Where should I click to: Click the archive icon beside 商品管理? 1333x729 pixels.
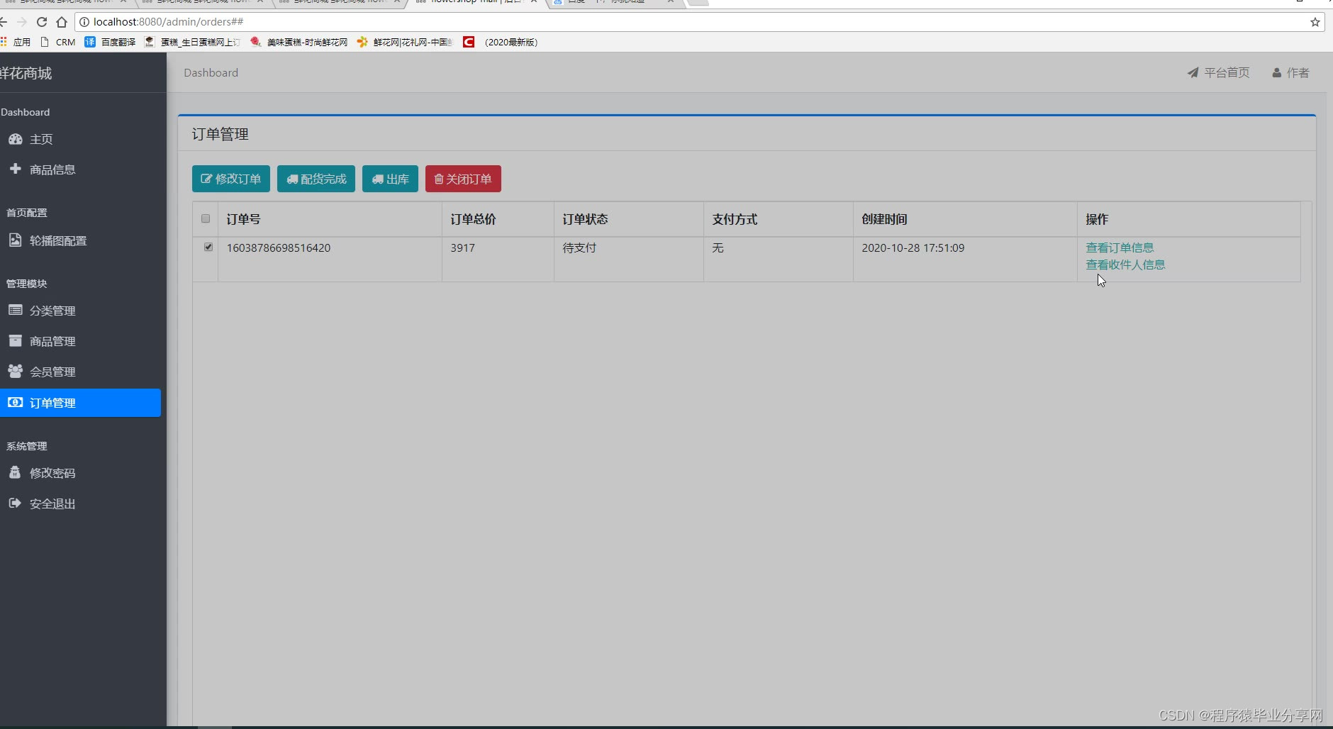coord(15,340)
